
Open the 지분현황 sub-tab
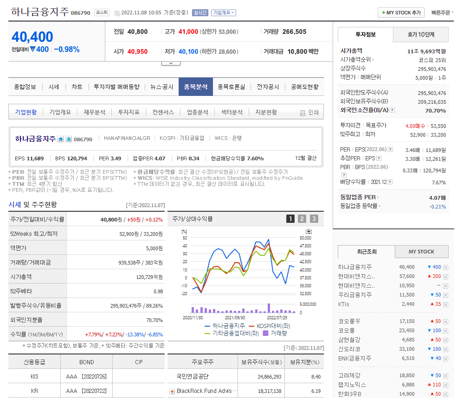[266, 112]
